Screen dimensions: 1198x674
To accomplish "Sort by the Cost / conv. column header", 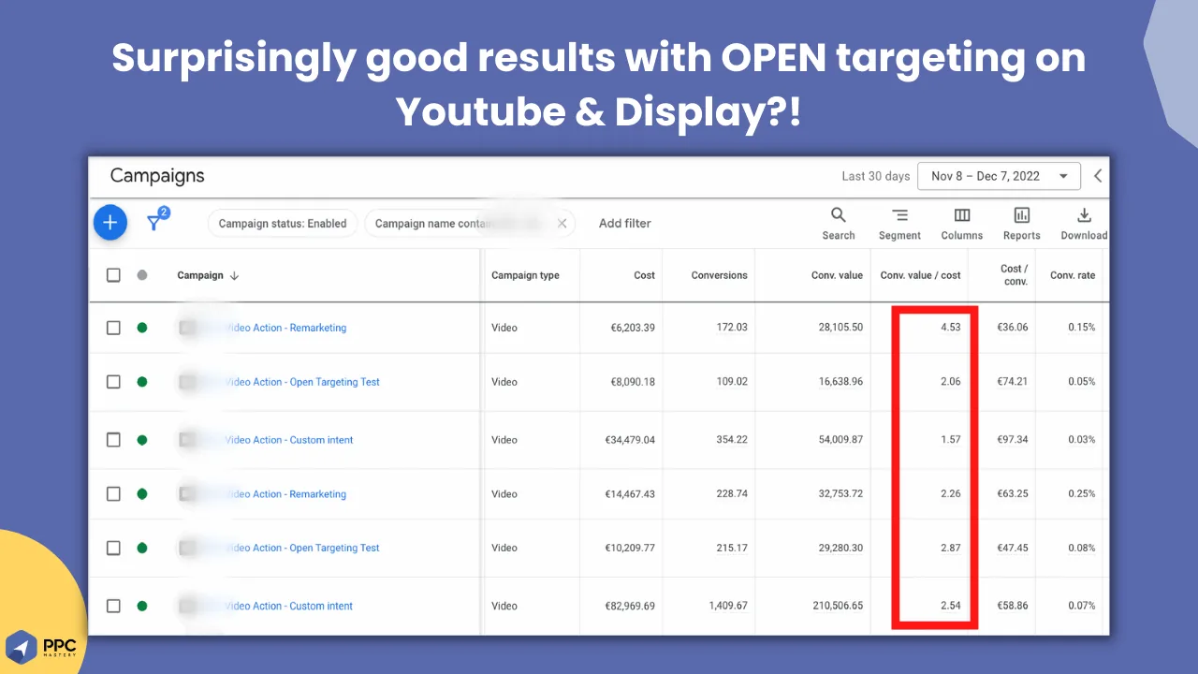I will [1014, 275].
